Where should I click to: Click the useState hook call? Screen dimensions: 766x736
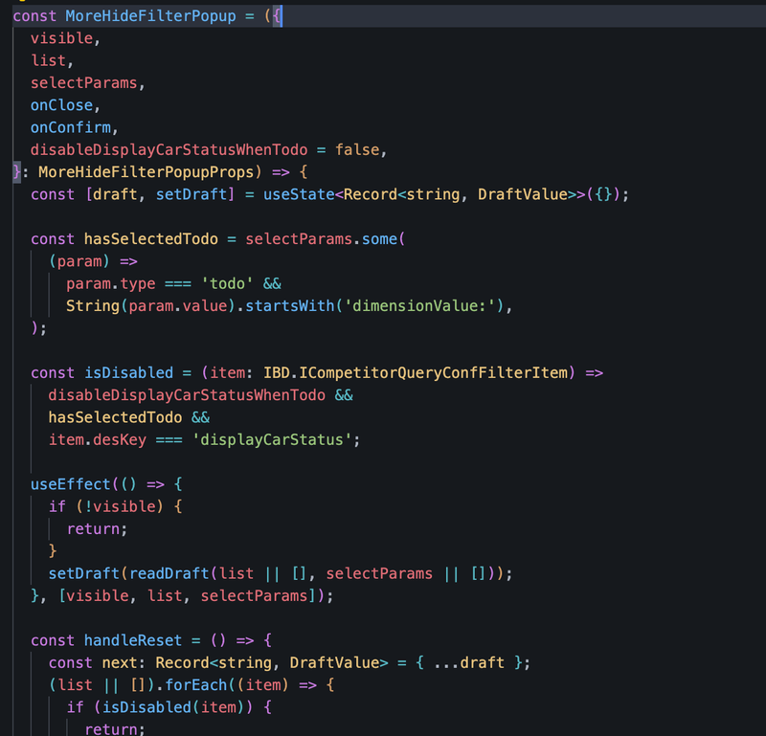[x=299, y=194]
